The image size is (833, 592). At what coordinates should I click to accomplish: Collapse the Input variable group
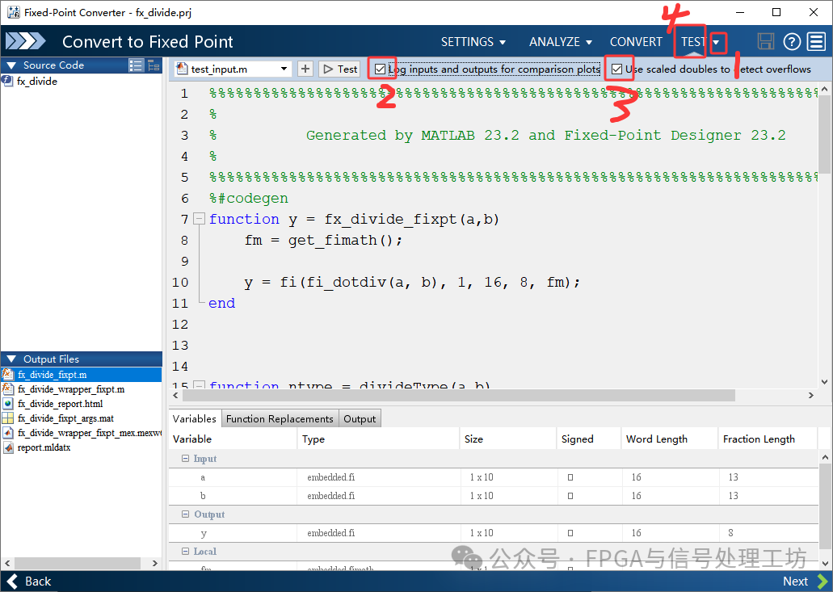185,458
